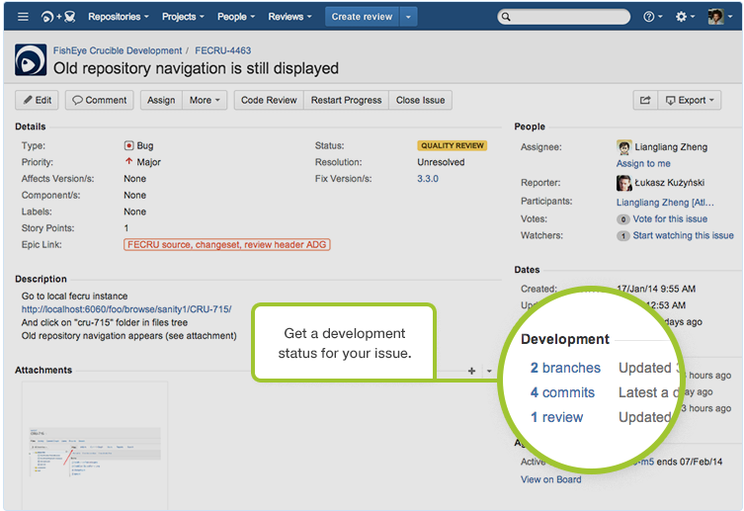Click the Major priority arrow icon
744x511 pixels.
click(128, 162)
